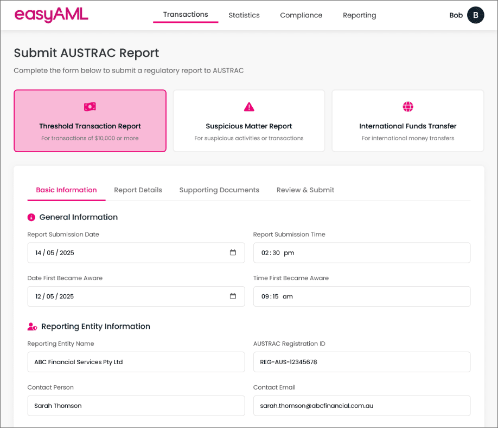Open the Reporting nav tab

click(359, 15)
